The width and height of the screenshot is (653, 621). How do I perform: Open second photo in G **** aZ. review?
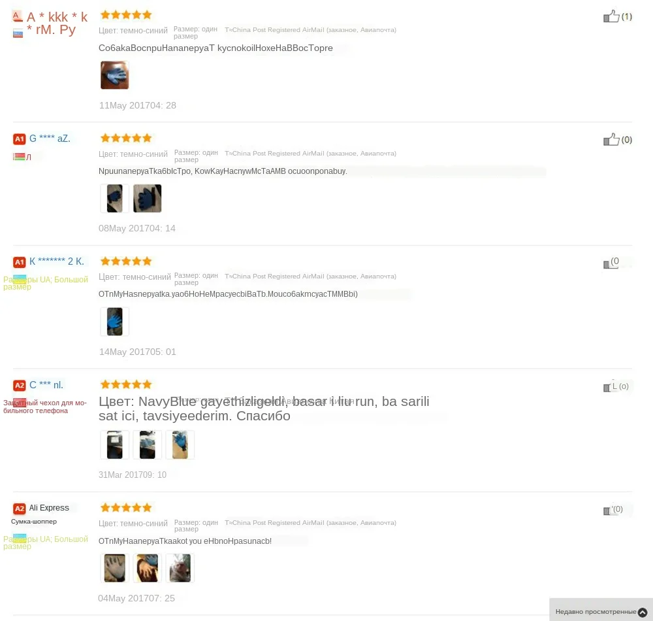148,198
